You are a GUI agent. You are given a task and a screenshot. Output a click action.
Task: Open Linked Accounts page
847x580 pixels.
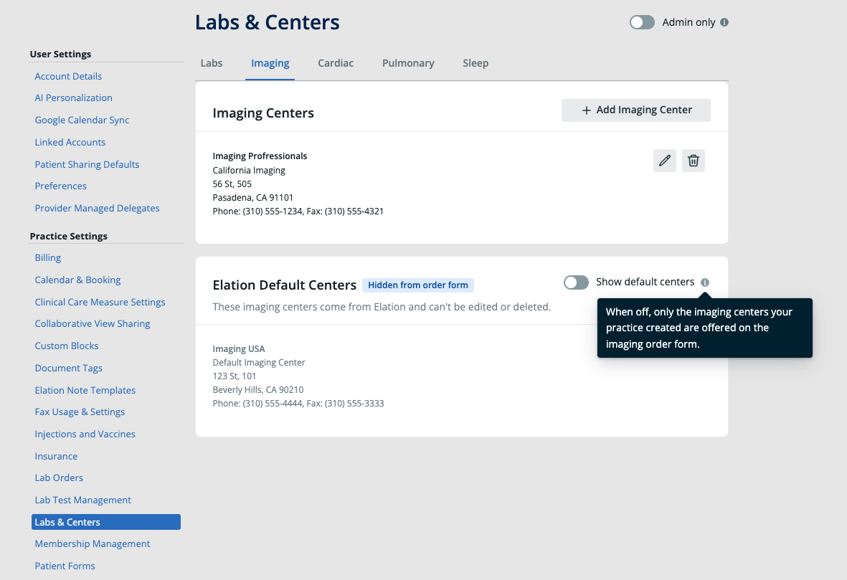click(x=70, y=142)
